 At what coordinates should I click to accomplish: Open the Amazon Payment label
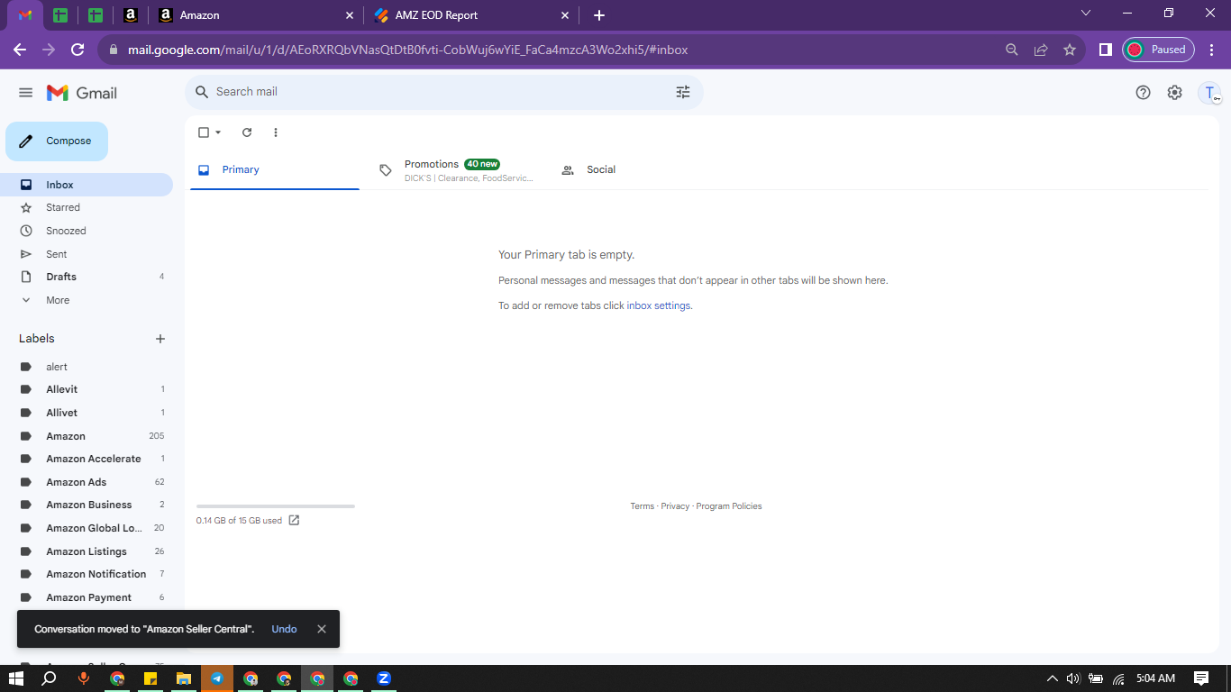tap(87, 597)
